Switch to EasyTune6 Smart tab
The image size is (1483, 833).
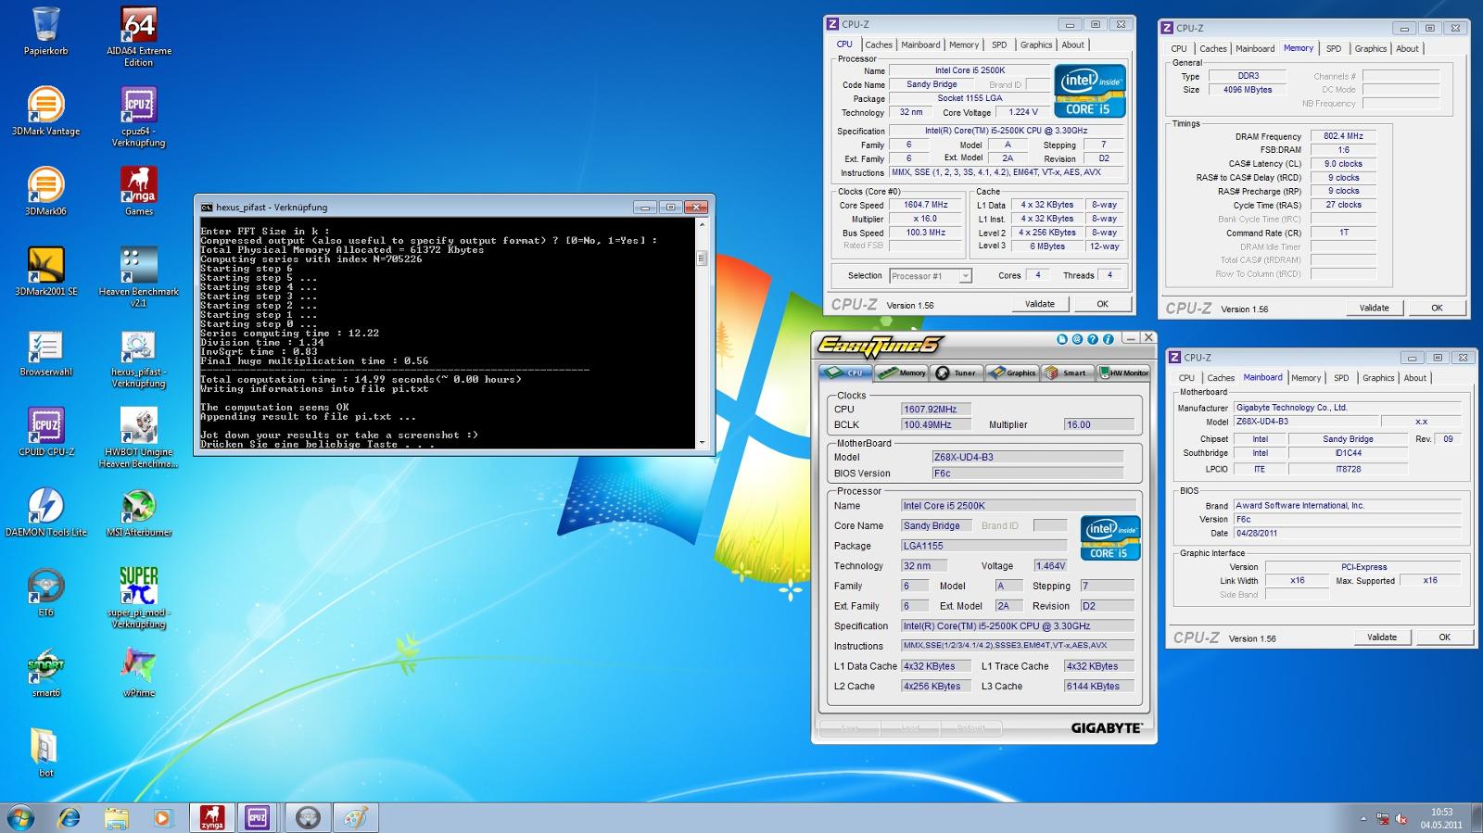click(x=1066, y=372)
